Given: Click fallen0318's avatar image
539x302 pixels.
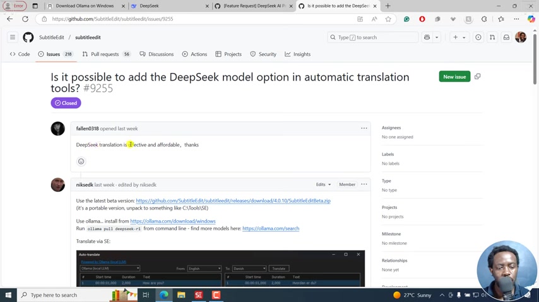Looking at the screenshot, I should click(x=58, y=128).
